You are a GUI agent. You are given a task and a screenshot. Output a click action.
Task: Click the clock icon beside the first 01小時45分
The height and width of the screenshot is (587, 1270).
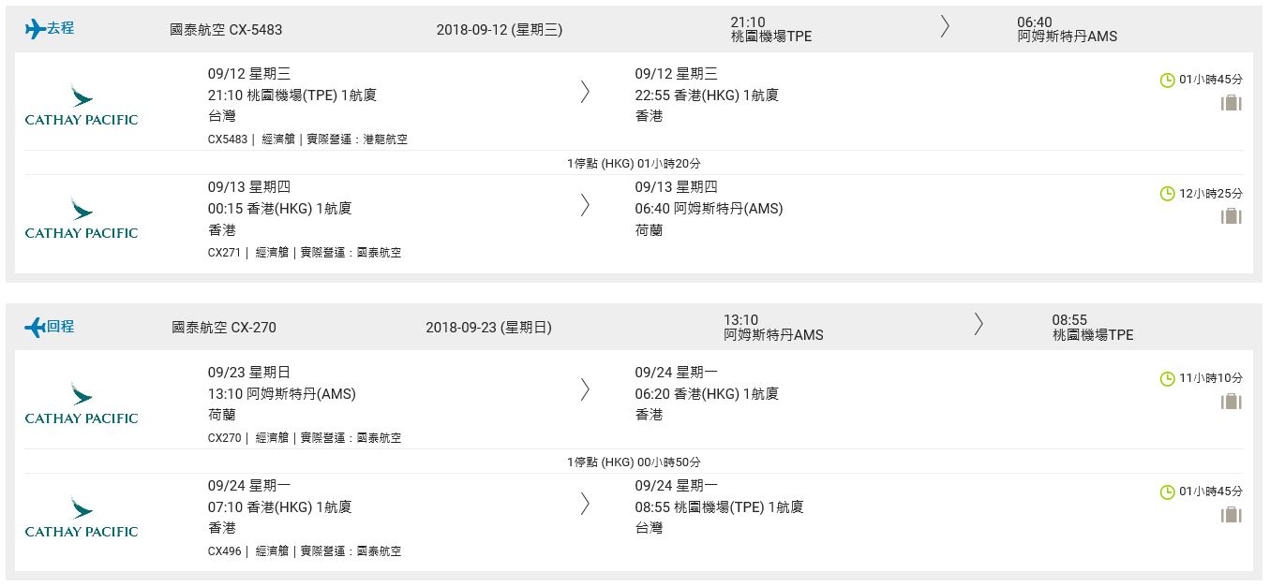pyautogui.click(x=1168, y=81)
